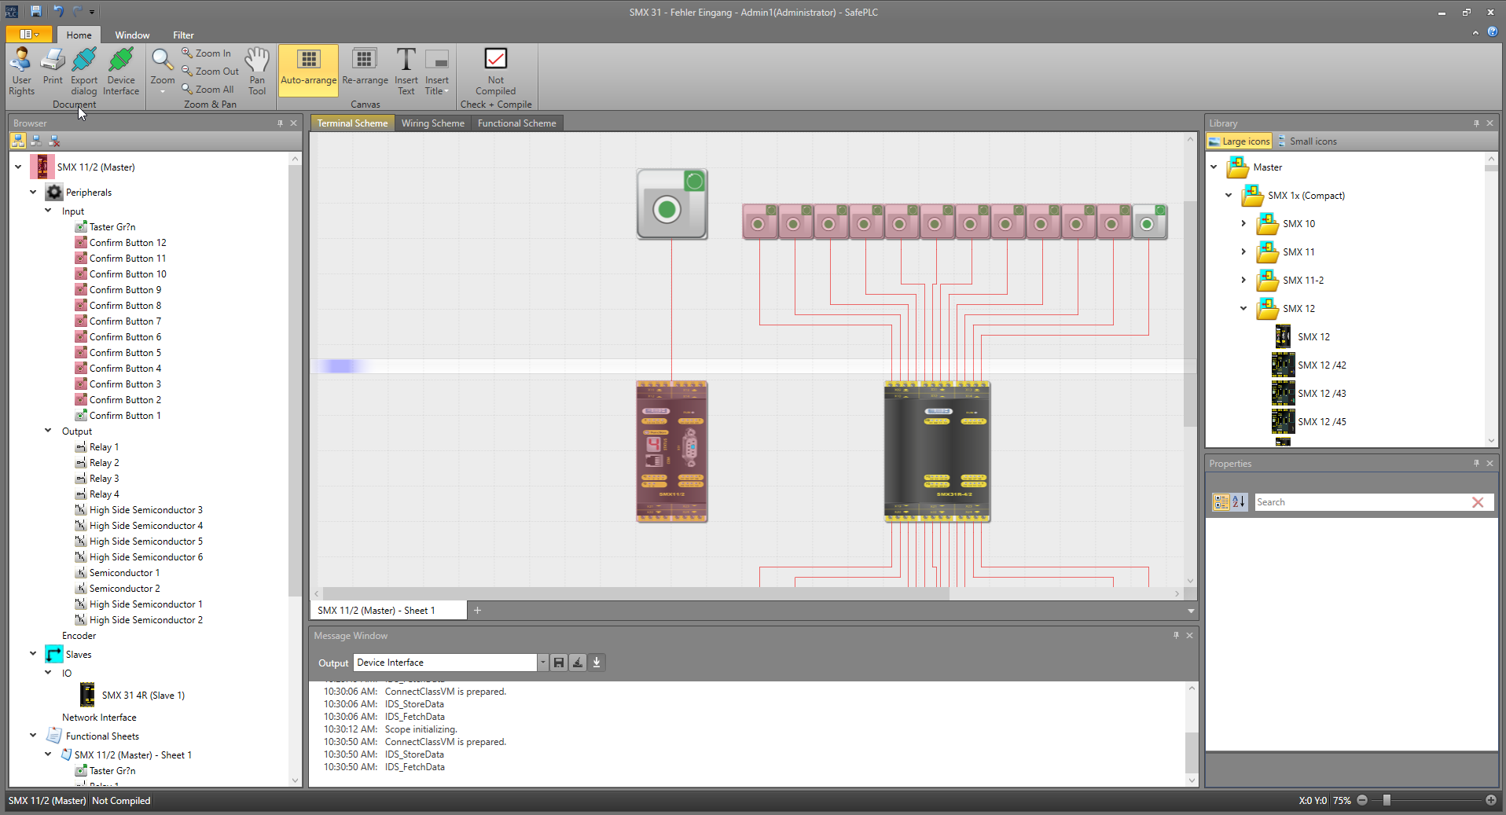1506x815 pixels.
Task: Select SMX 12 /45 in Library
Action: pos(1309,421)
